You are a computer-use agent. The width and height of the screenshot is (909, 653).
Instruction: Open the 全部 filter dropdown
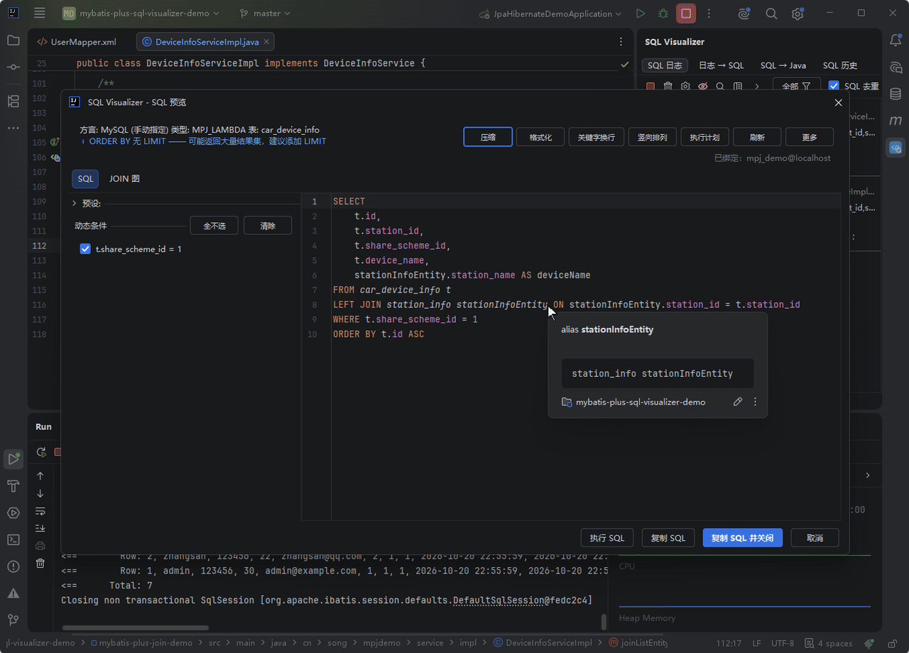click(797, 86)
